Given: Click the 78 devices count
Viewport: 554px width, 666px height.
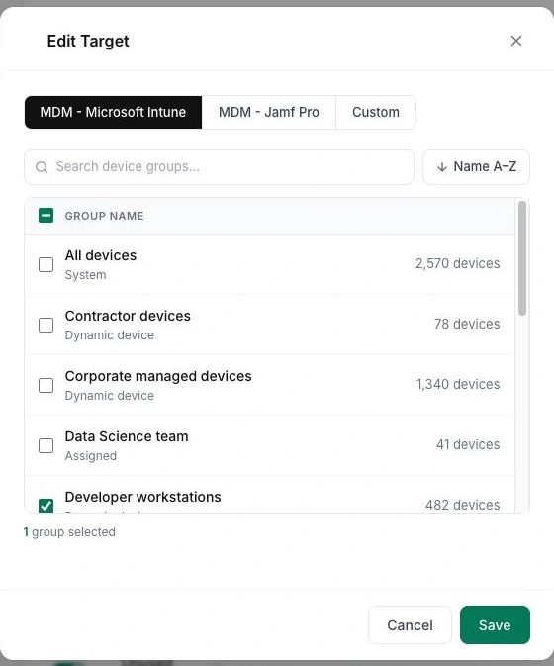Looking at the screenshot, I should pos(467,324).
